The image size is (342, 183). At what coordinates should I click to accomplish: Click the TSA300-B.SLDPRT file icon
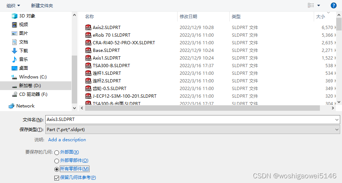tap(88, 66)
